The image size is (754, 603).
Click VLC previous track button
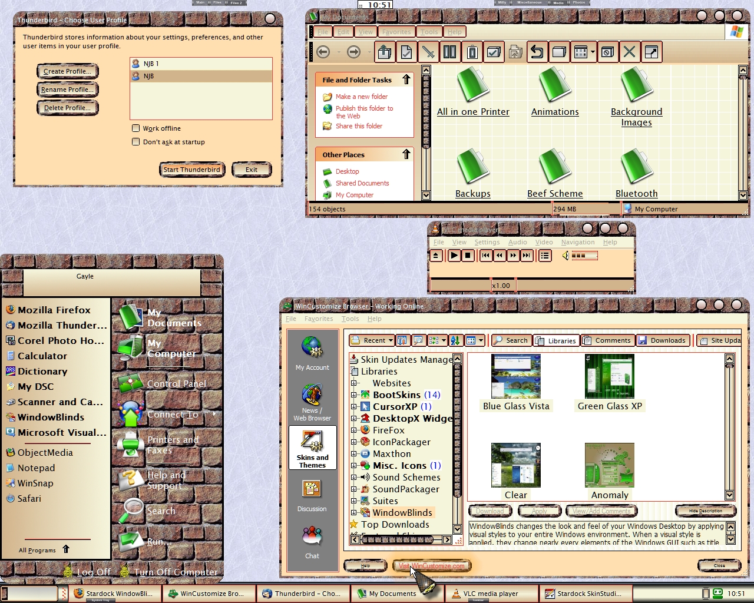[485, 256]
